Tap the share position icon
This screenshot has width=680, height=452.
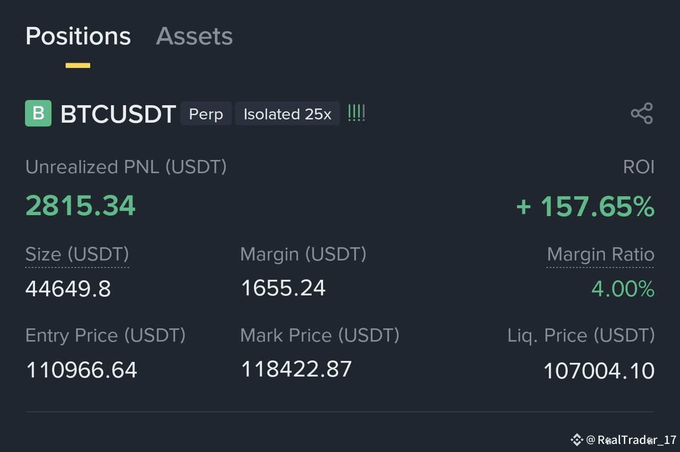point(642,113)
